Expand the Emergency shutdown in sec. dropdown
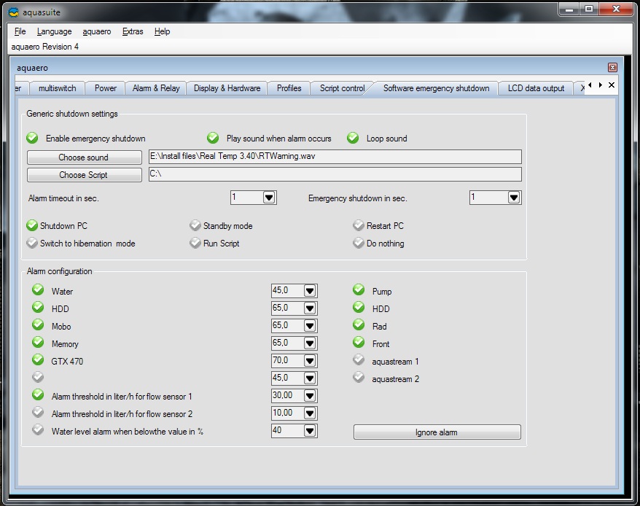 tap(514, 198)
